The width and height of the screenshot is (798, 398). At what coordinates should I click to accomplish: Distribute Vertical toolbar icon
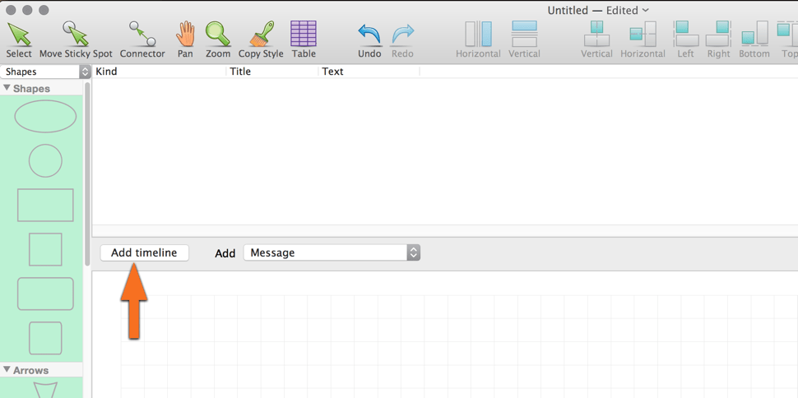coord(524,39)
